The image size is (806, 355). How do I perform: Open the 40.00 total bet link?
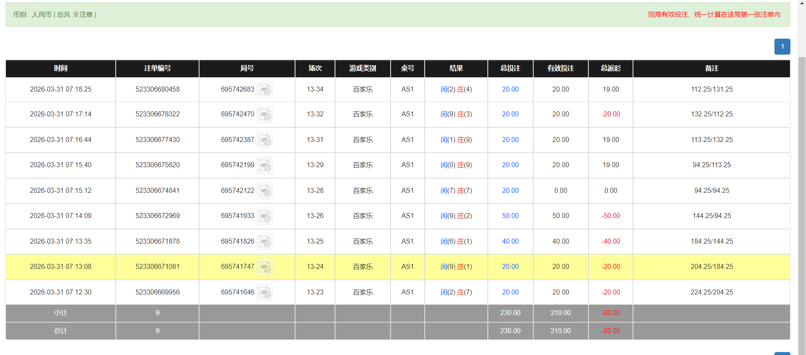pyautogui.click(x=510, y=242)
